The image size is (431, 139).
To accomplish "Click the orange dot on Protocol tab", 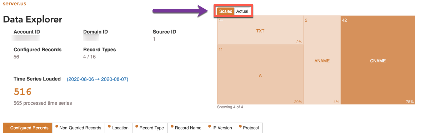I will pyautogui.click(x=240, y=126).
